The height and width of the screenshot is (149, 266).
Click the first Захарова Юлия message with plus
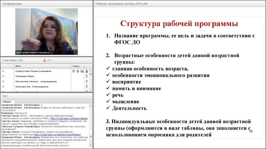22,105
